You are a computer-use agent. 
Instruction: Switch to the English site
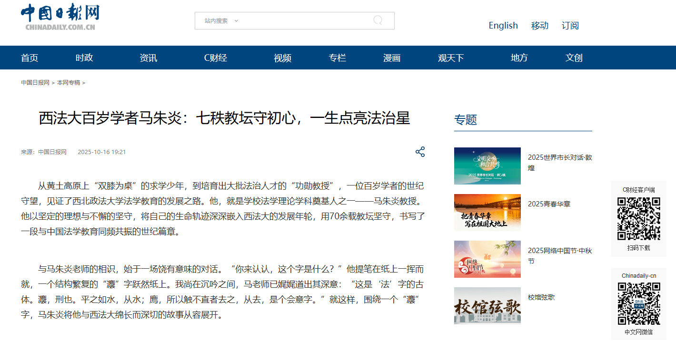(x=503, y=26)
